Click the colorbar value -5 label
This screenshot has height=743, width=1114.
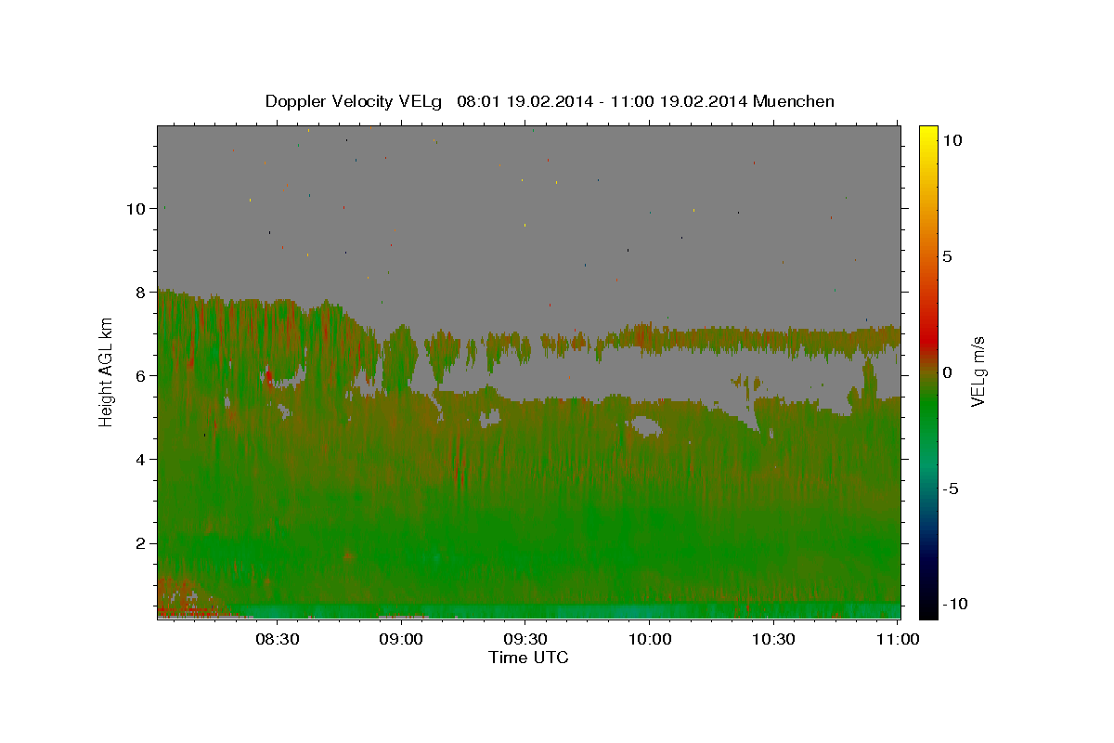950,489
